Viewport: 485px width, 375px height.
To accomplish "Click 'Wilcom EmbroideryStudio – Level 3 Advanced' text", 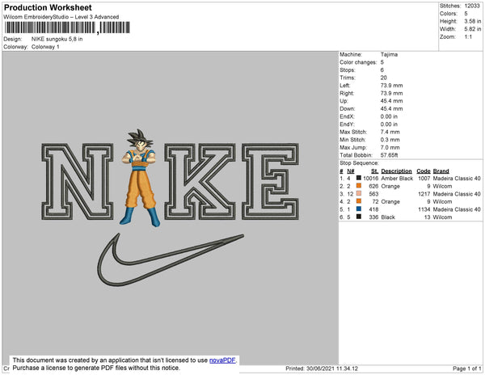I will (x=61, y=17).
